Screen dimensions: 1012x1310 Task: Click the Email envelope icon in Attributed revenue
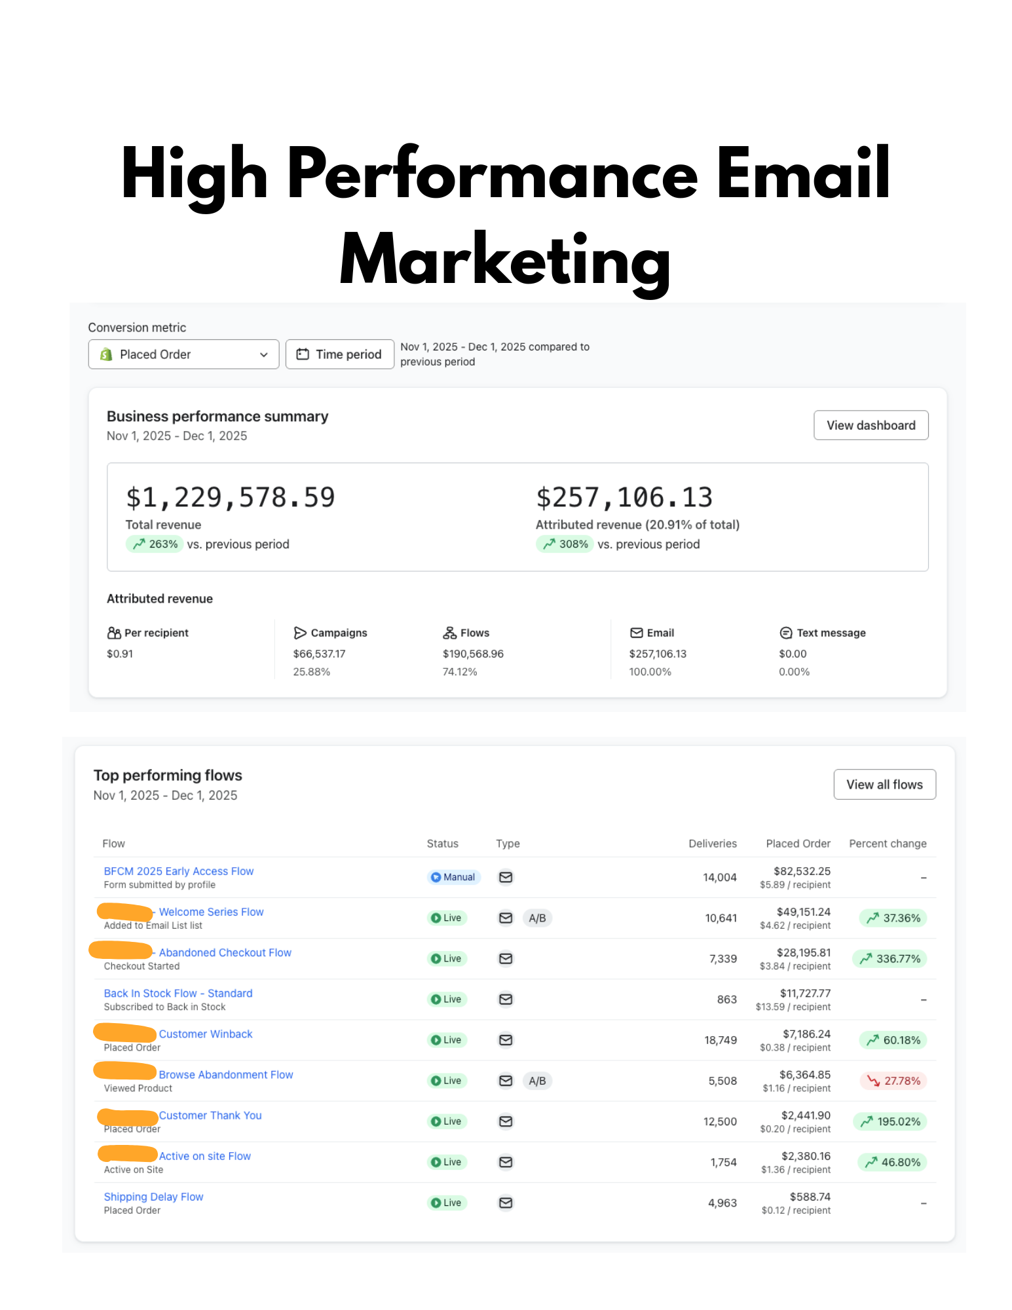636,633
